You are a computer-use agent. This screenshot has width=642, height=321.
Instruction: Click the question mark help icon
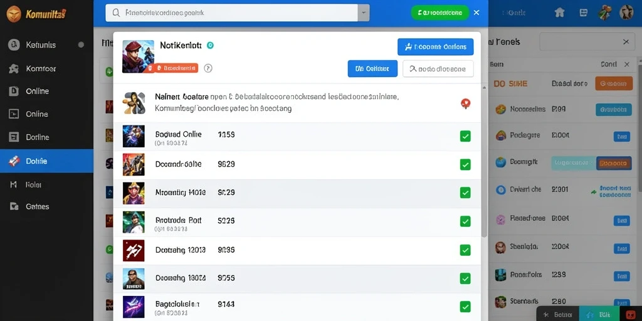tap(208, 68)
